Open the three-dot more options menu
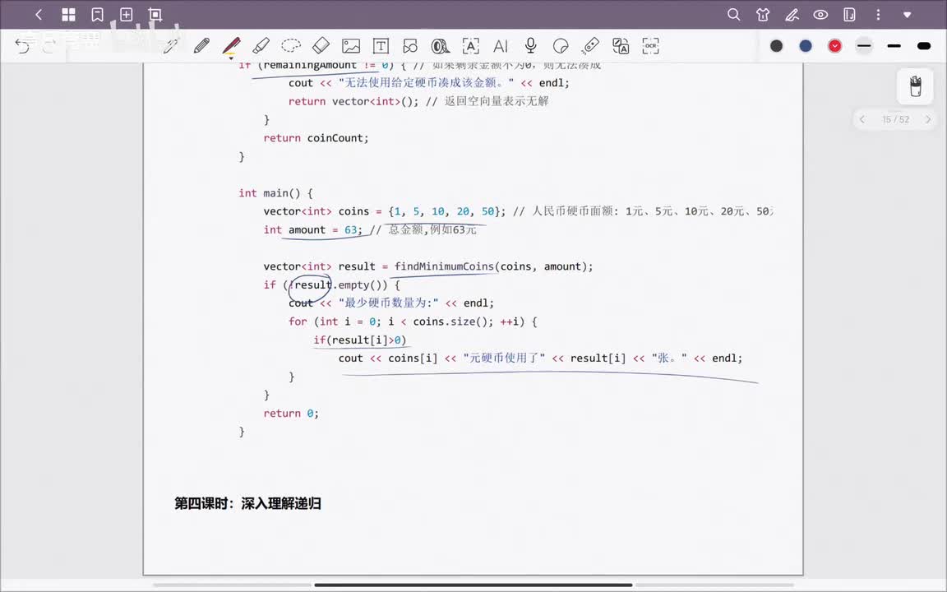This screenshot has width=947, height=592. coord(878,15)
